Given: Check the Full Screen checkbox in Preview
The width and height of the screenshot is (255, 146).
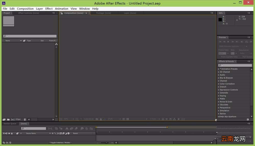Looking at the screenshot, I should [241, 57].
